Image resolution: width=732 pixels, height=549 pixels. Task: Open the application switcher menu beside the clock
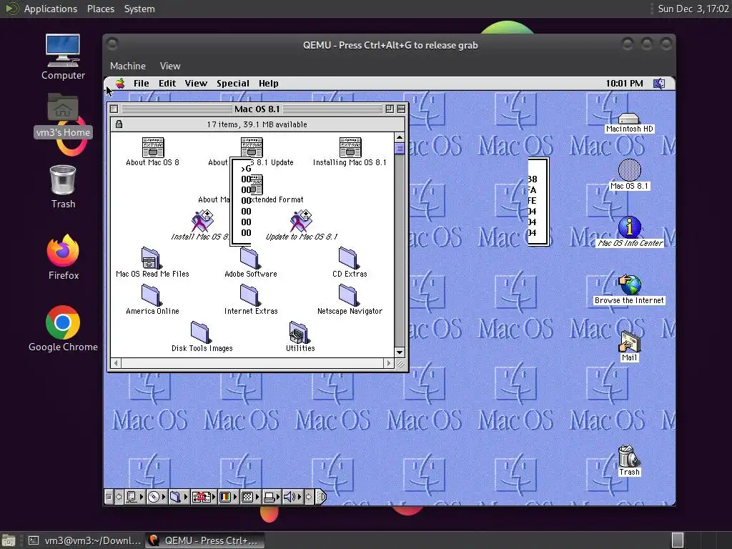pyautogui.click(x=658, y=83)
